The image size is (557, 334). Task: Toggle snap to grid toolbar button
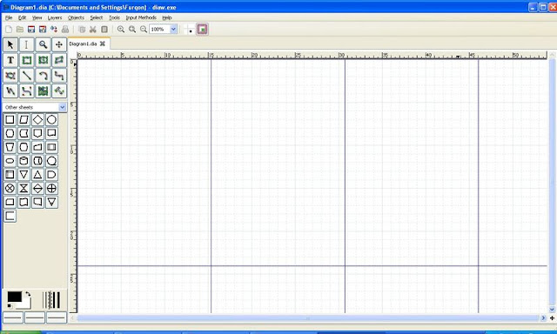[190, 29]
